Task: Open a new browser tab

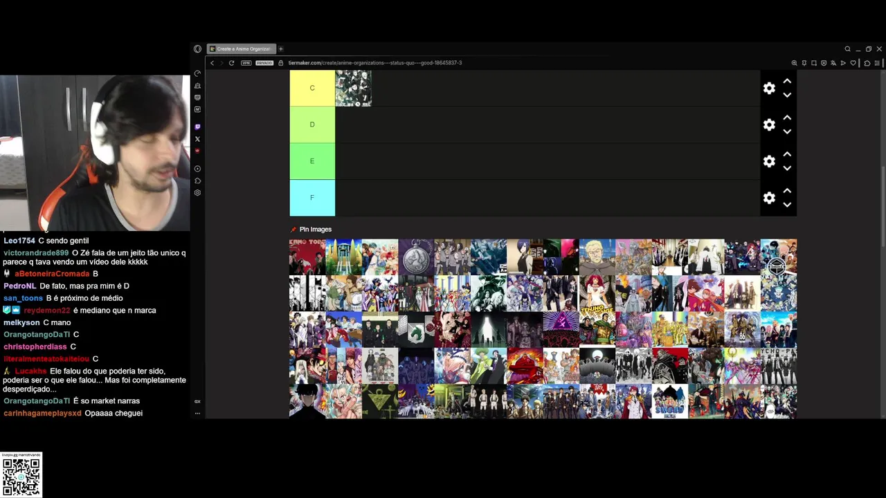Action: [x=281, y=49]
